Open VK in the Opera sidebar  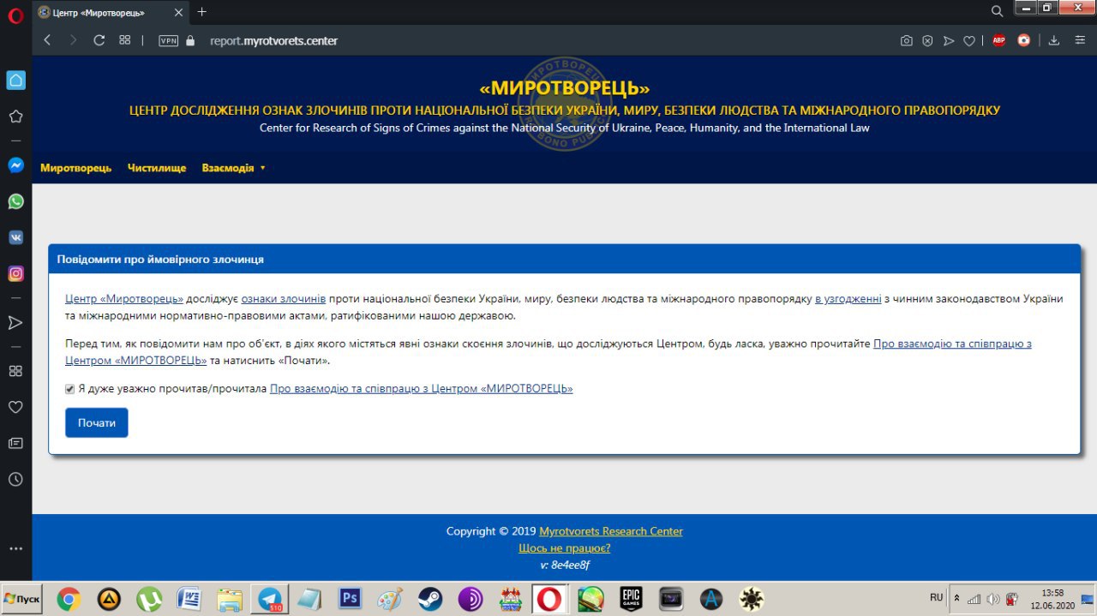pos(15,238)
